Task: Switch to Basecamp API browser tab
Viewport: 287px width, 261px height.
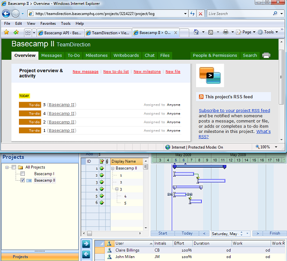Action: point(60,33)
